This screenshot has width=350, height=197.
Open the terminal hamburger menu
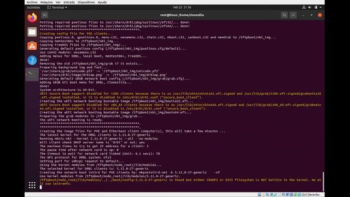click(x=293, y=15)
